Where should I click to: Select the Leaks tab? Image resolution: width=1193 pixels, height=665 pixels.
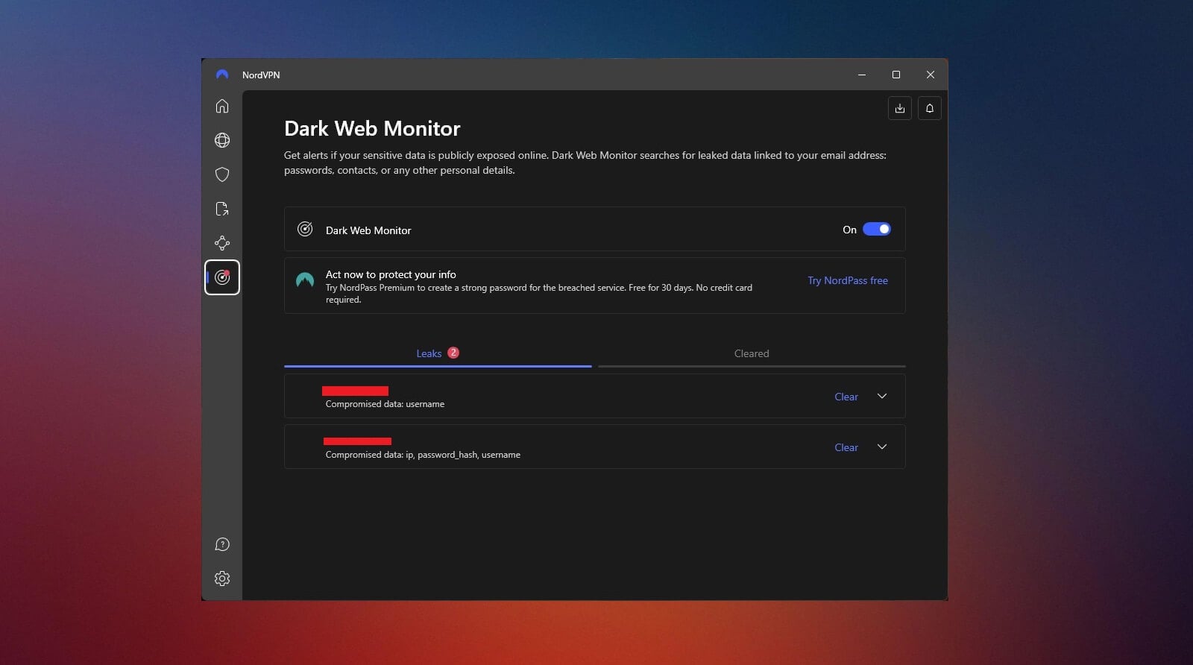coord(429,353)
